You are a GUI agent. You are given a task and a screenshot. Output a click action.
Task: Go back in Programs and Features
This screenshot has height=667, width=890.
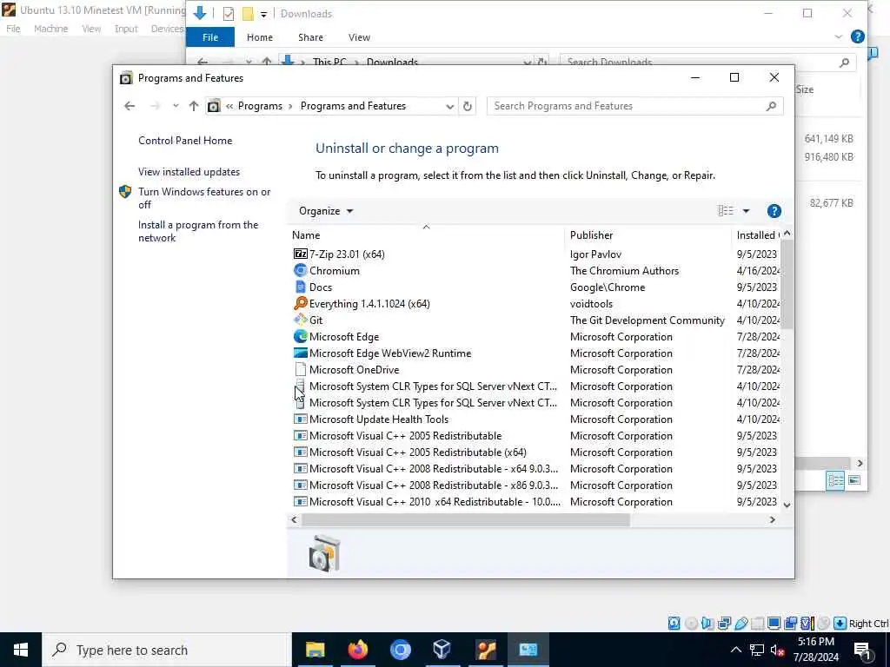[x=130, y=106]
